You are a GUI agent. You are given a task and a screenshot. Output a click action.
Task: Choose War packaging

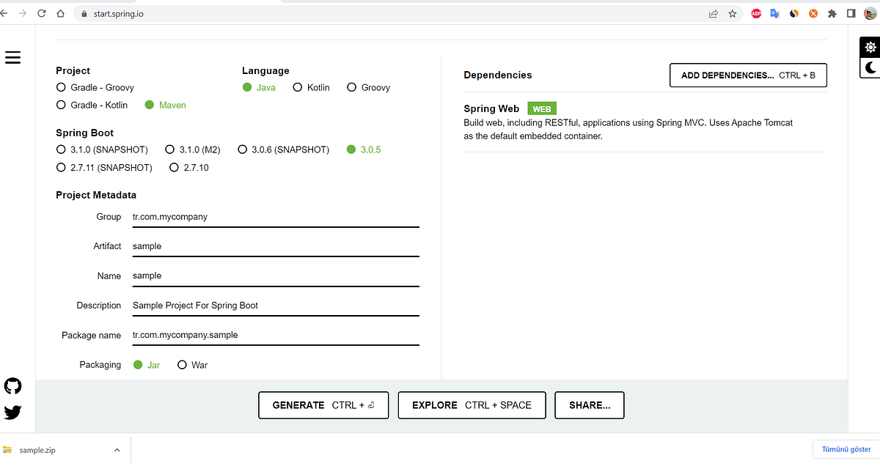pos(193,365)
